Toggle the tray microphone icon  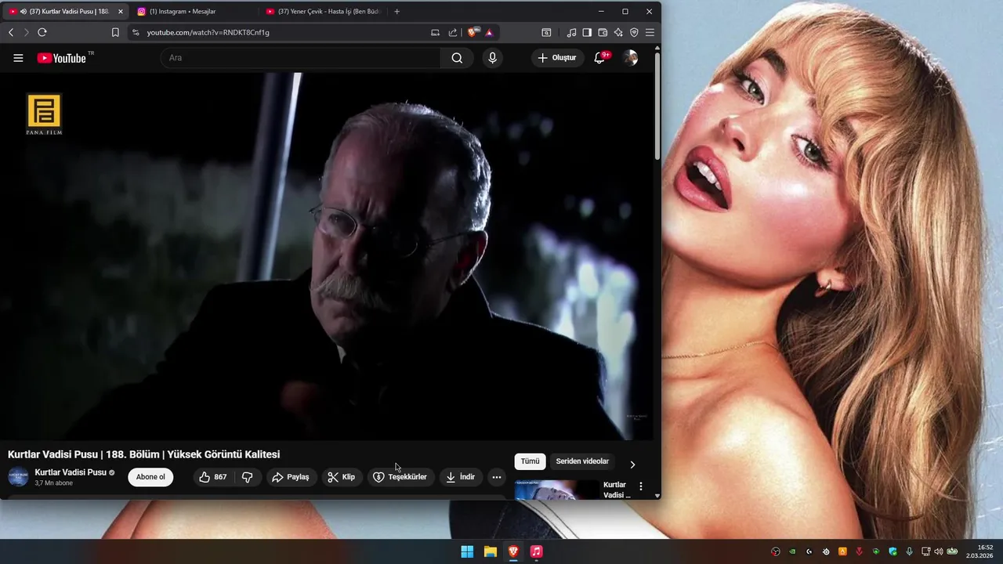point(910,551)
